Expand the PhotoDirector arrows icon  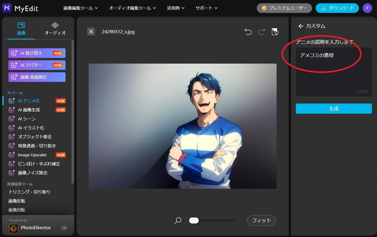[x=64, y=228]
